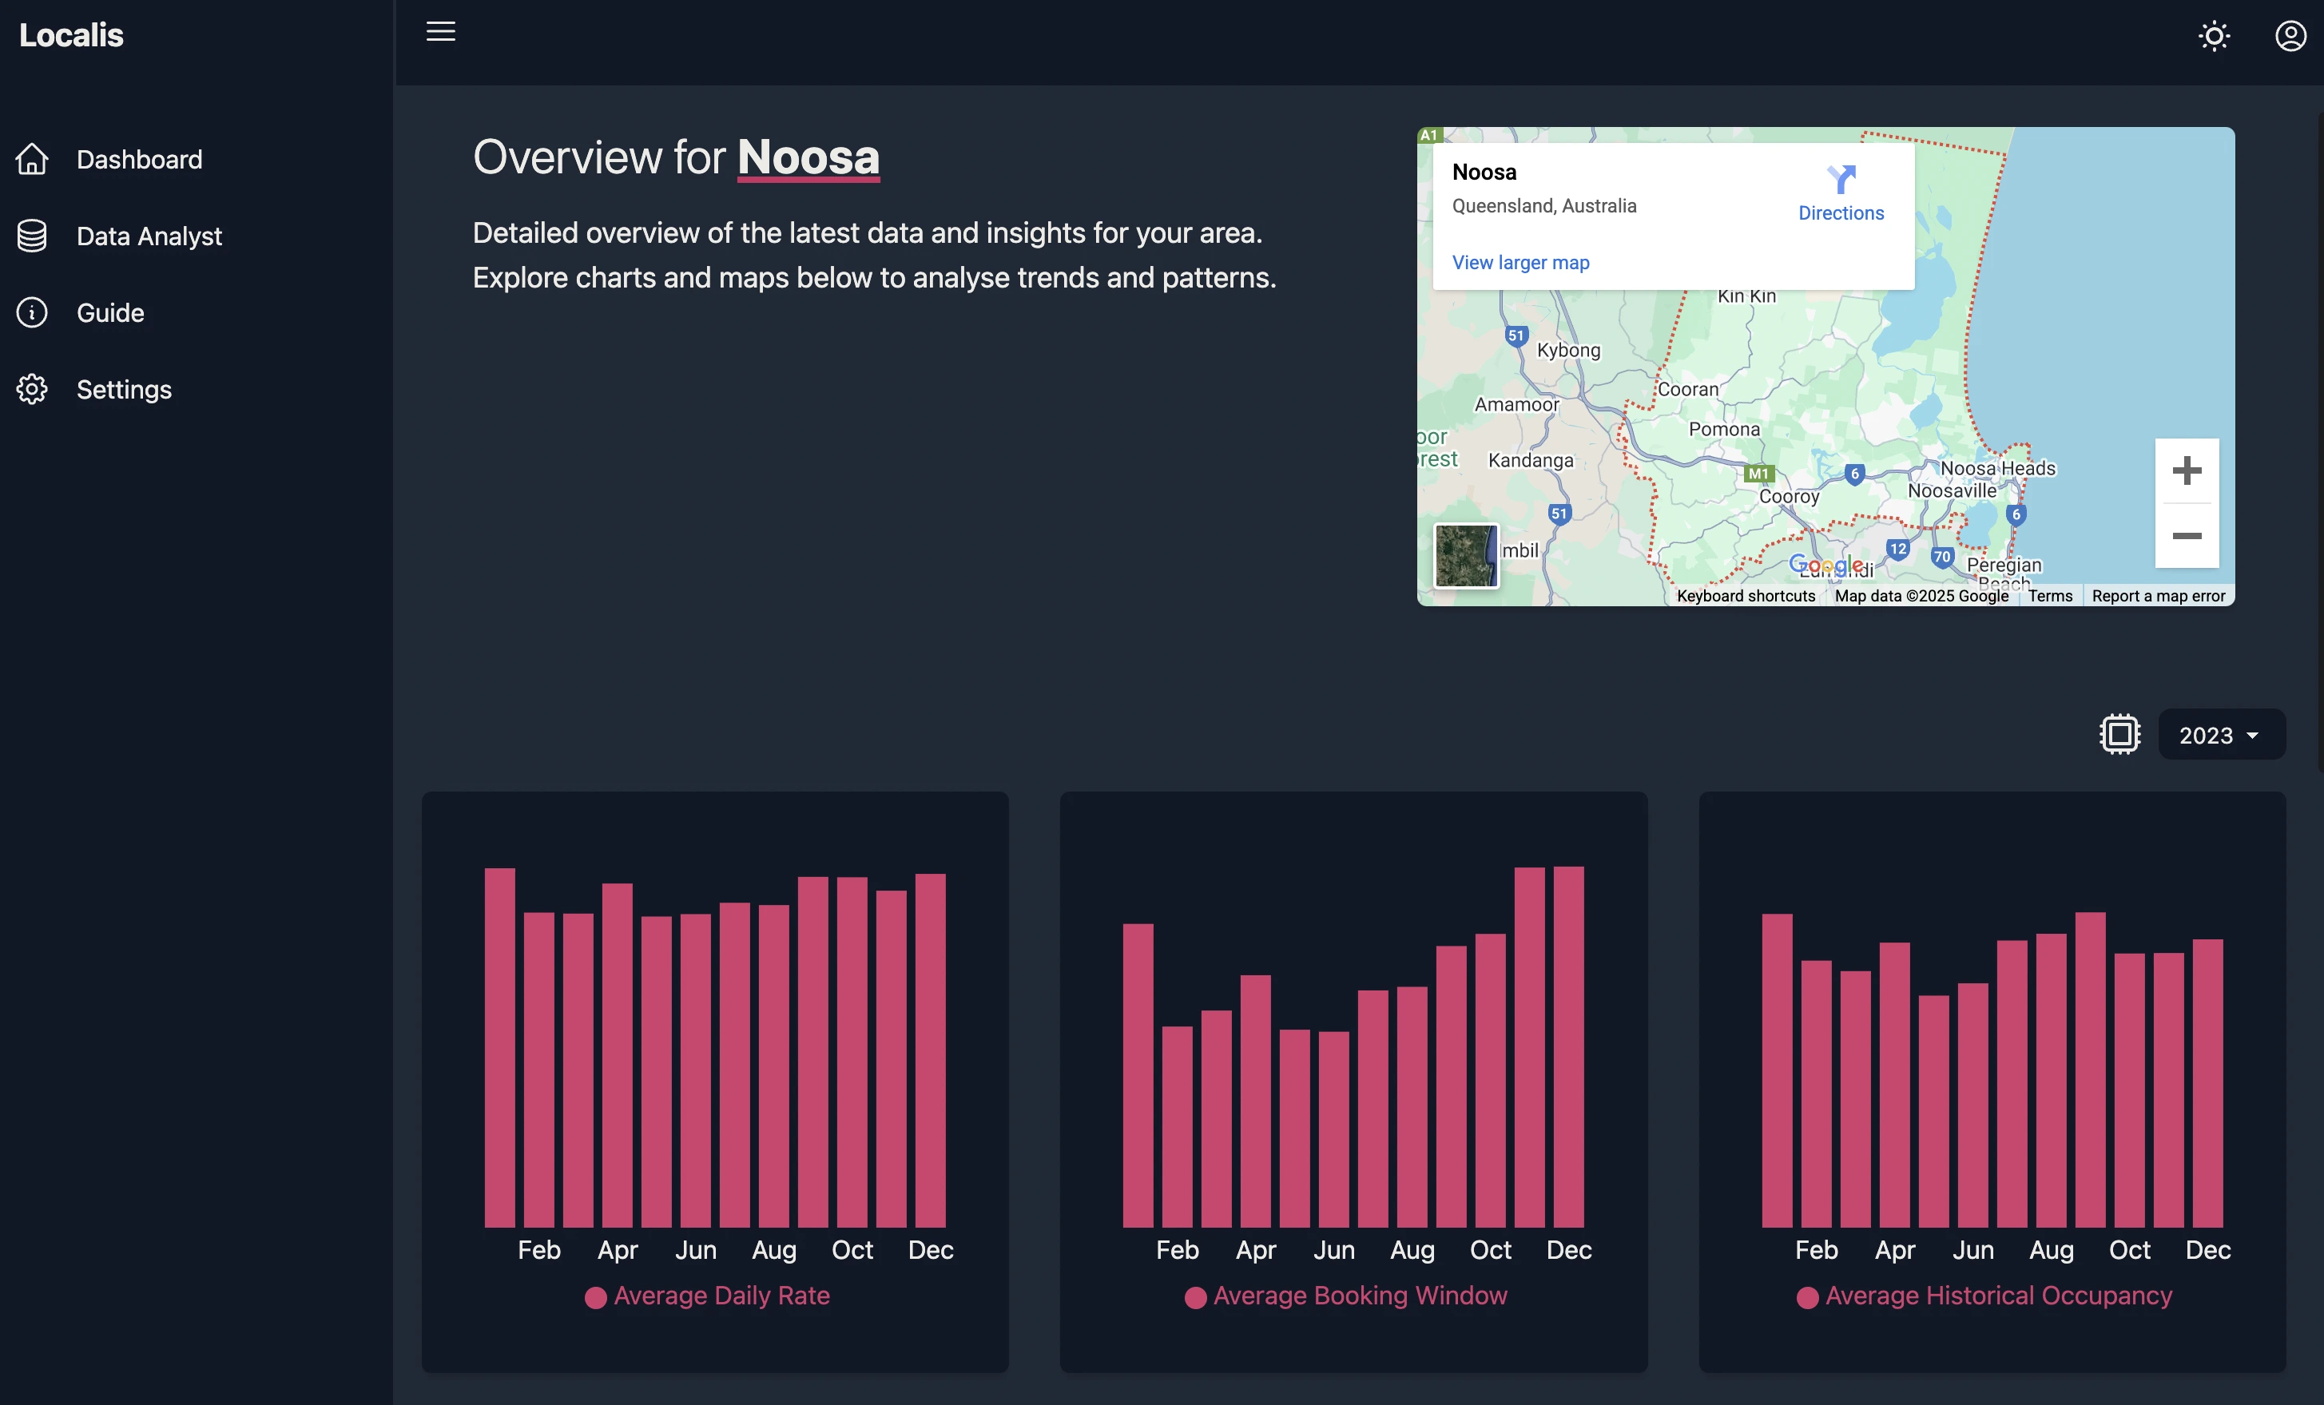Click the hamburger menu icon

tap(440, 32)
